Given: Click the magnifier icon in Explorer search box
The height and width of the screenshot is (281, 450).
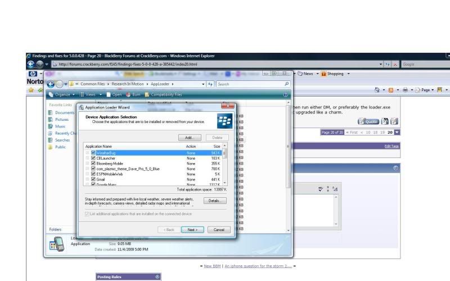Looking at the screenshot, I should [x=286, y=84].
